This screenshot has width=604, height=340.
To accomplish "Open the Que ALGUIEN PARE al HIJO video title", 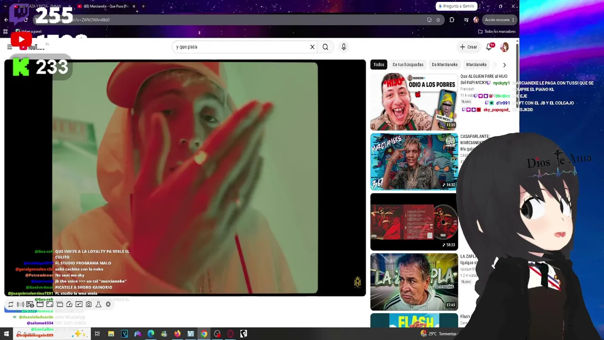I will [x=484, y=79].
